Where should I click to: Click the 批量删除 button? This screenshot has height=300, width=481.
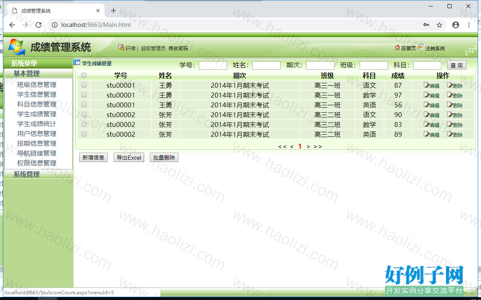[x=164, y=158]
